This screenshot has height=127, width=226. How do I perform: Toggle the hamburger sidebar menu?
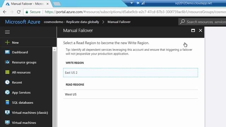7,32
